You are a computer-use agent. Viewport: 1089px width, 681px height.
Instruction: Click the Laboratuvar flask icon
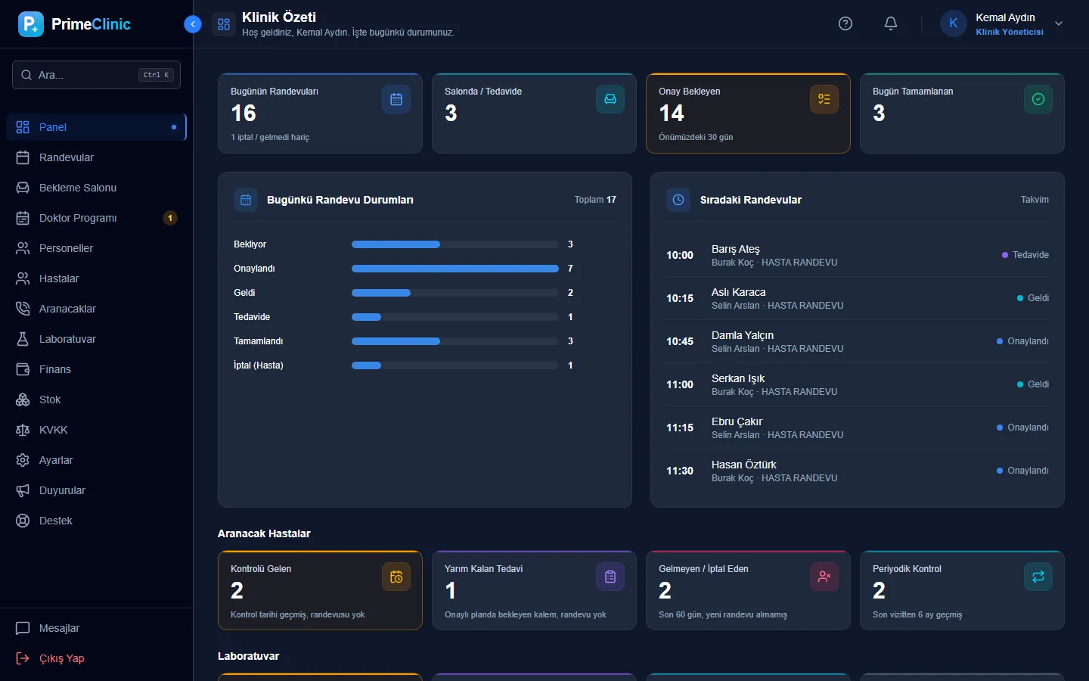23,339
